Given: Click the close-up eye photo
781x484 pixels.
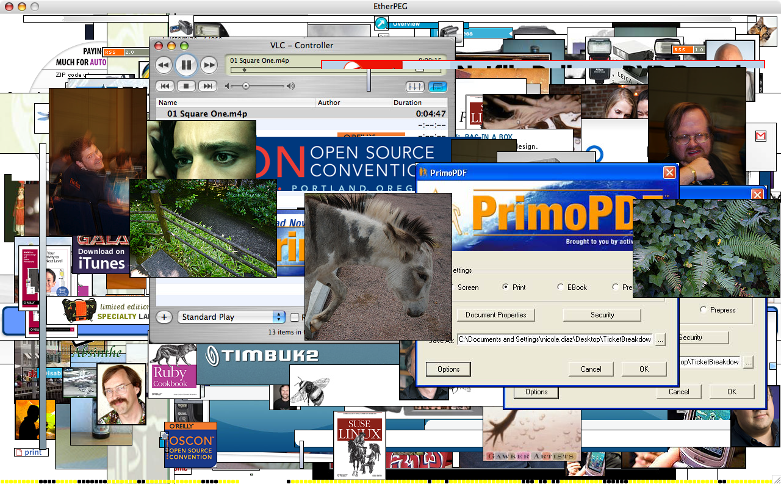Looking at the screenshot, I should (x=201, y=150).
